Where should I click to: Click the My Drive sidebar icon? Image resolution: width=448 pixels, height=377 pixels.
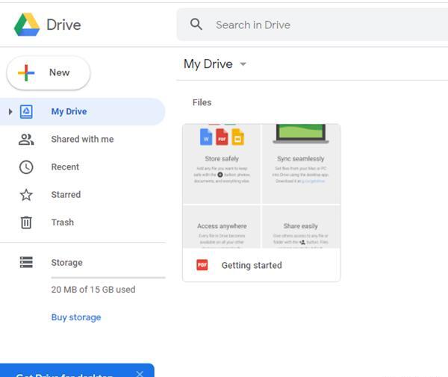(x=26, y=112)
